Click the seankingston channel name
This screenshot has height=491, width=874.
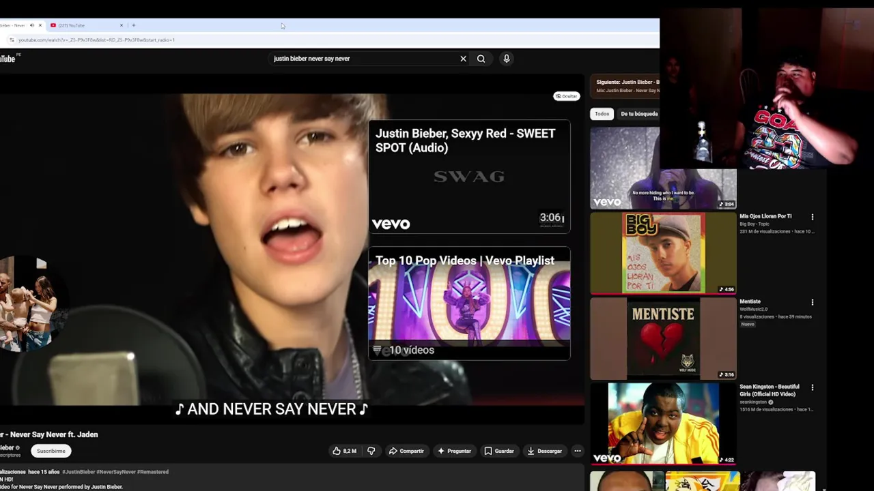point(754,402)
